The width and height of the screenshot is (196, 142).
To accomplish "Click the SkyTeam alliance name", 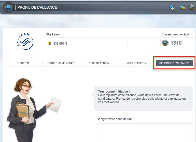I will click(53, 34).
